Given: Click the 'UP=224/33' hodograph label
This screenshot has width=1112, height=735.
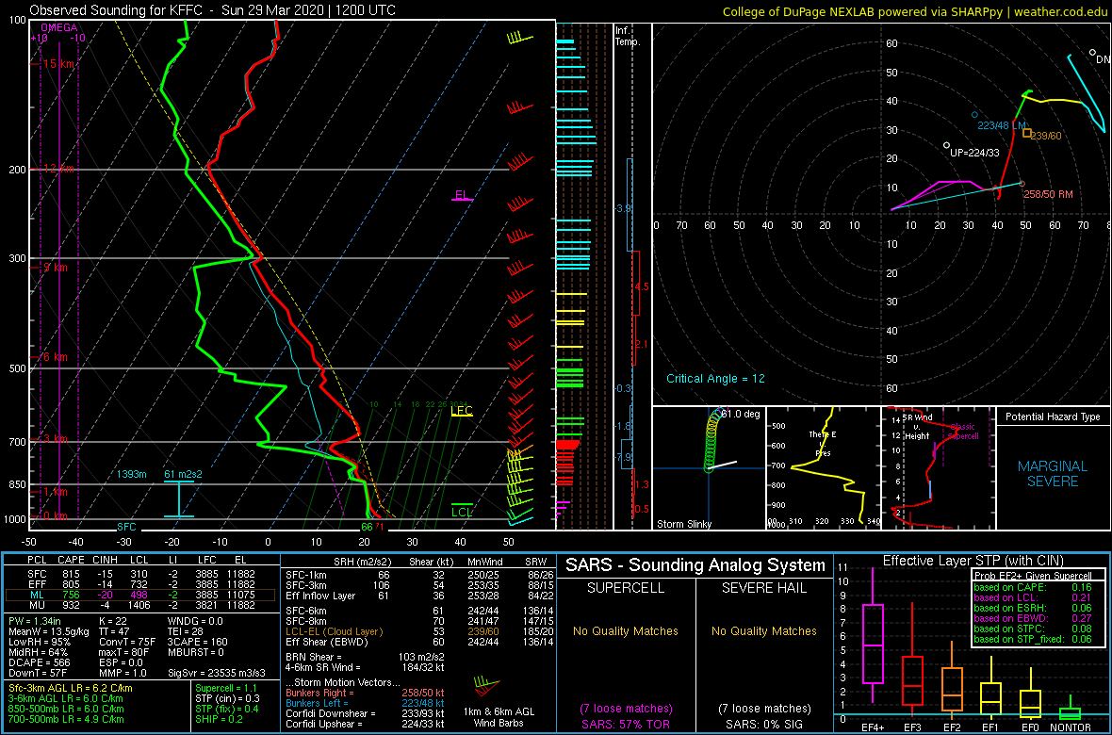Looking at the screenshot, I should 973,152.
